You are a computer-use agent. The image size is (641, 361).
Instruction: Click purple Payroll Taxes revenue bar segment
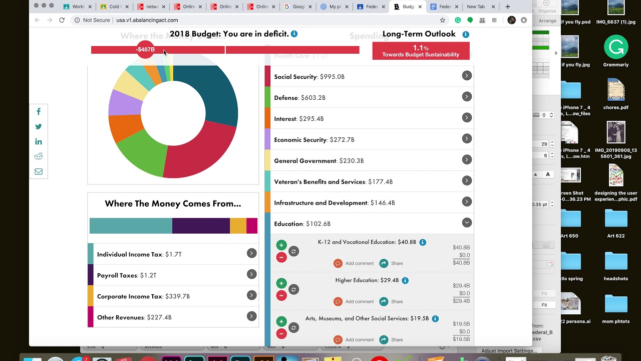201,226
